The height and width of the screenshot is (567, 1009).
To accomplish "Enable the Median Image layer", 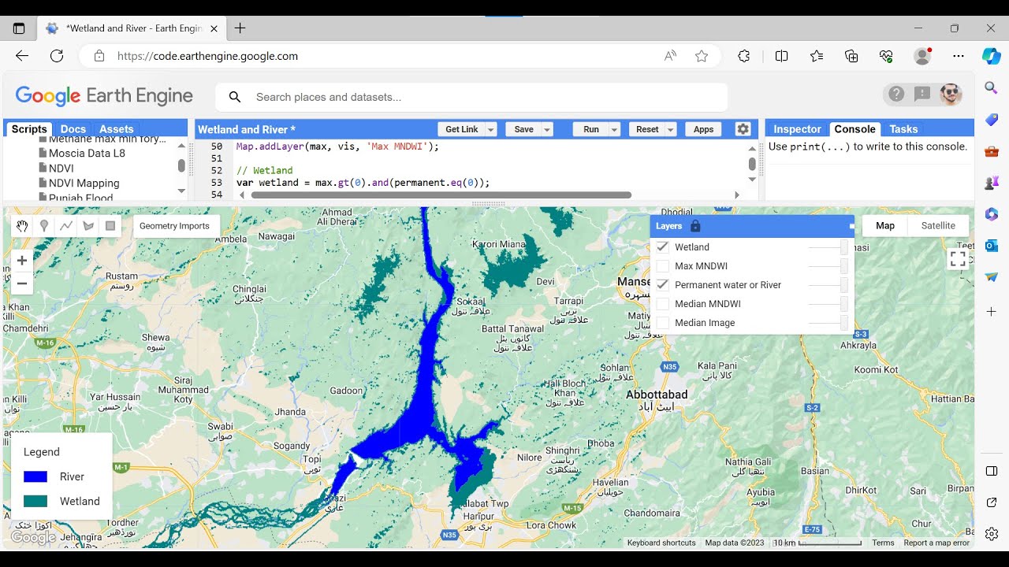I will pos(662,323).
